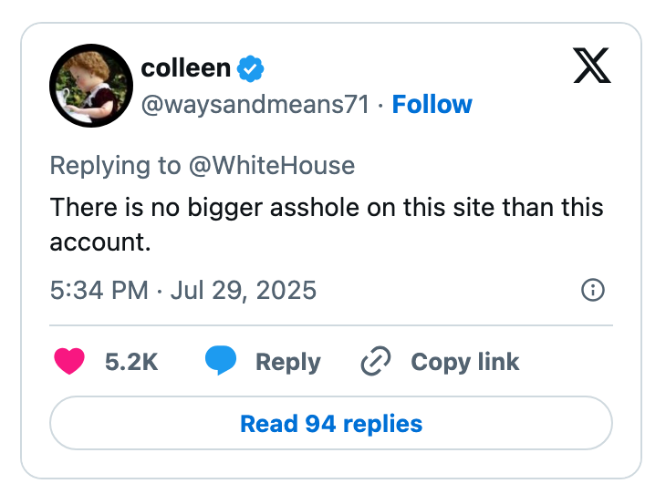The width and height of the screenshot is (666, 494).
Task: Click the 5:34 PM time
Action: (99, 291)
